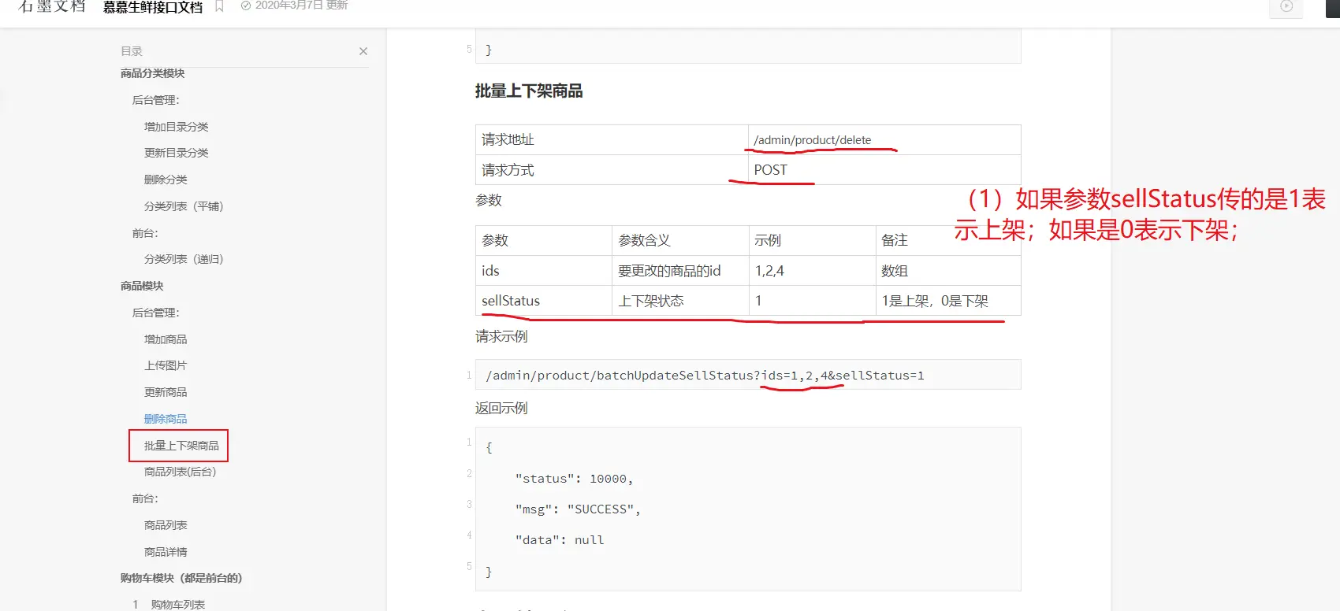Viewport: 1340px width, 611px height.
Task: Click the 数组 remark cell
Action: click(948, 271)
